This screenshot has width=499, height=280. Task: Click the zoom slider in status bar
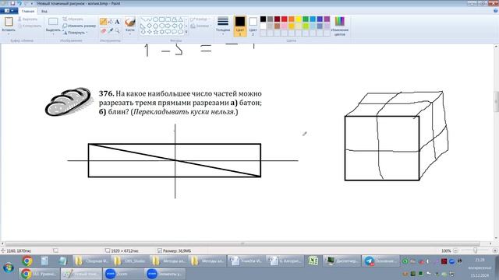(x=475, y=250)
